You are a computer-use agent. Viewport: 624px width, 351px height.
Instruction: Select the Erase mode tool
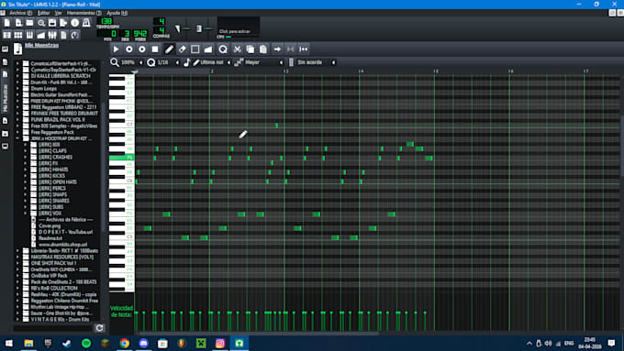(183, 49)
